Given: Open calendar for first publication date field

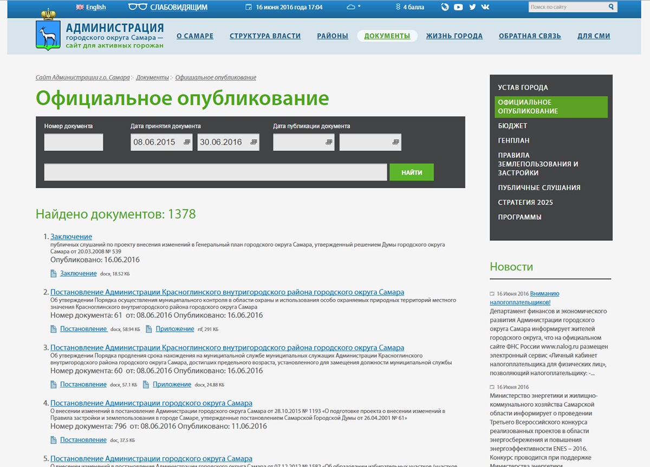Looking at the screenshot, I should coord(329,142).
